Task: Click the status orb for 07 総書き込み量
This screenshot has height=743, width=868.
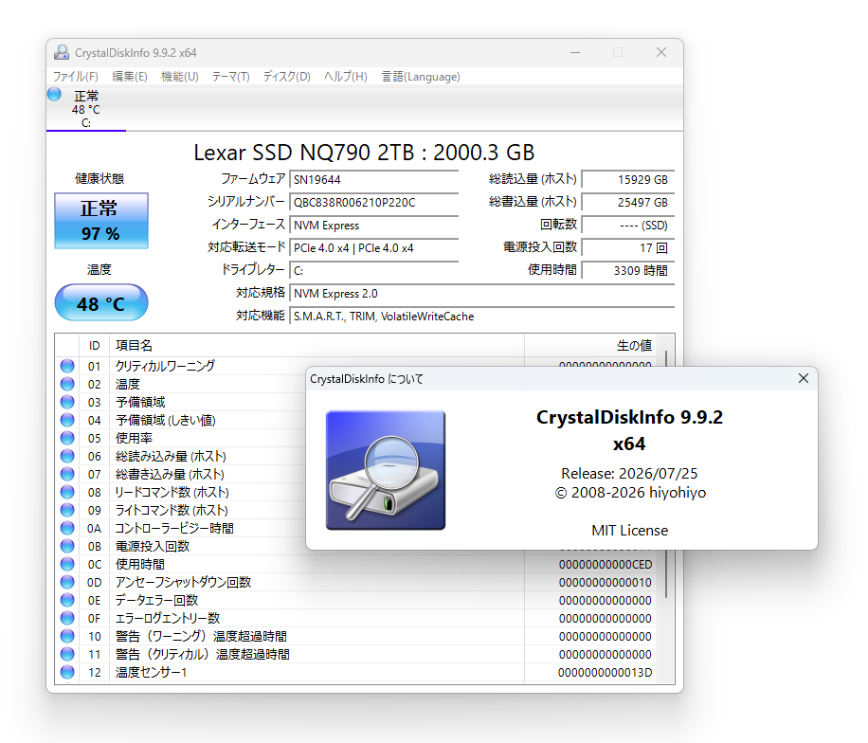Action: tap(67, 474)
